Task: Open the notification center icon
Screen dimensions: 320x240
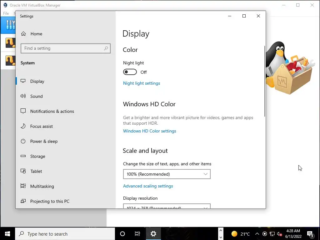Action: point(310,234)
